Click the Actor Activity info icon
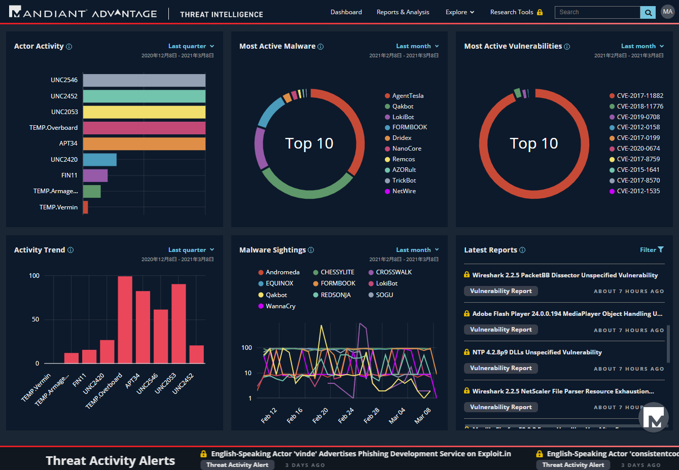The image size is (679, 470). tap(69, 47)
